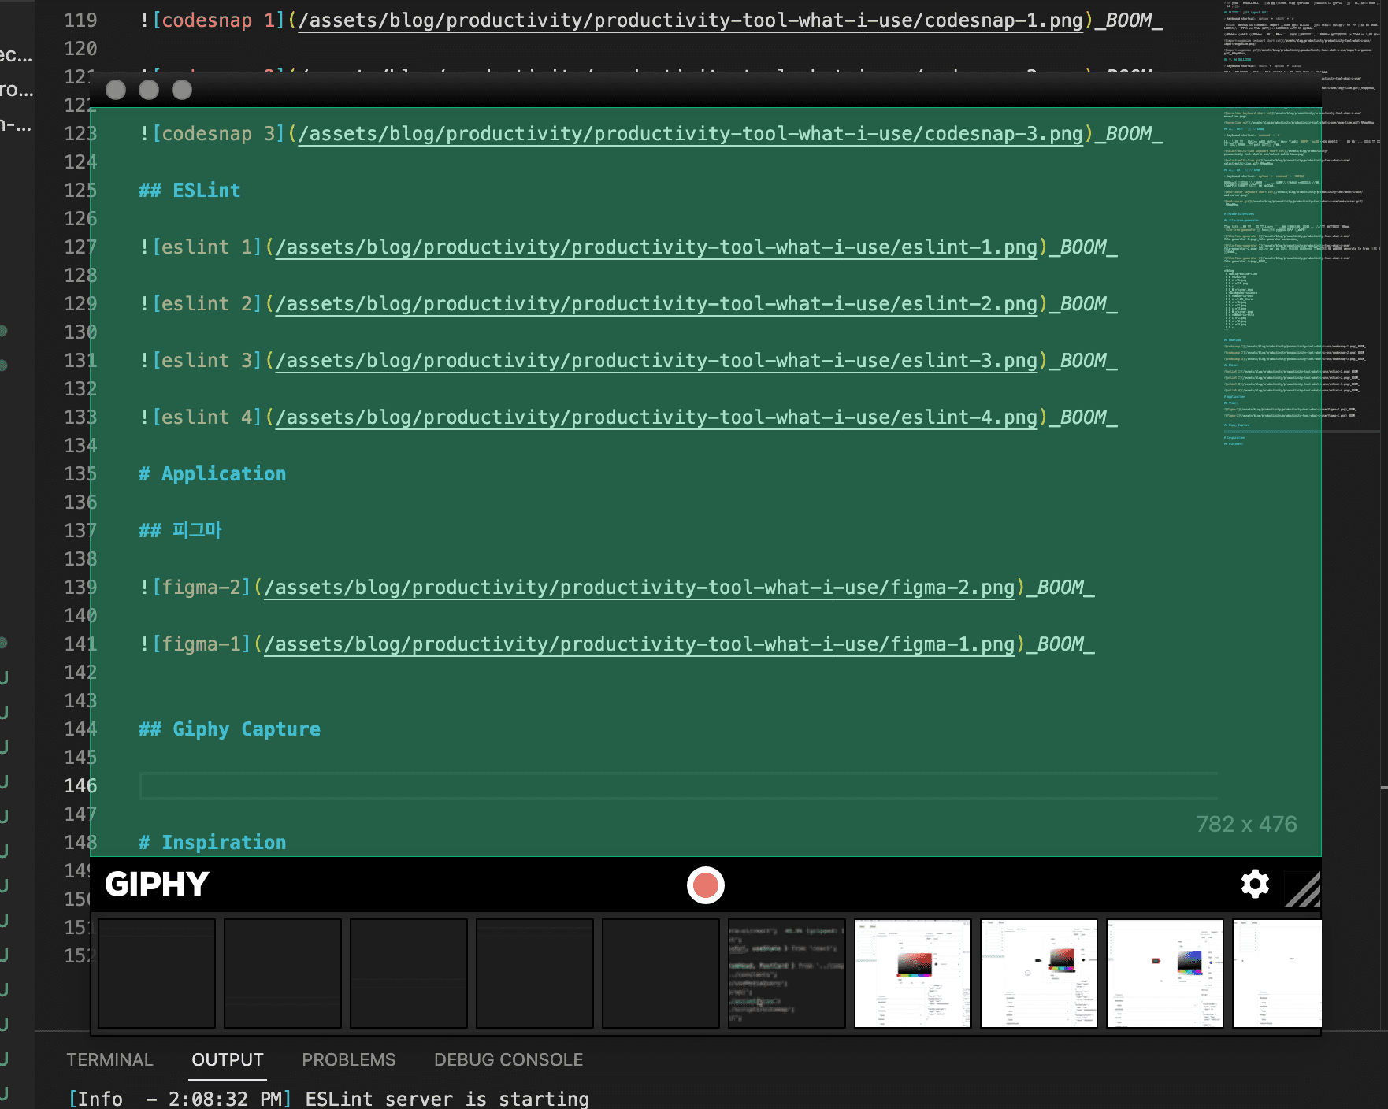This screenshot has width=1388, height=1109.
Task: Follow the eslint-3.png image link
Action: [657, 361]
